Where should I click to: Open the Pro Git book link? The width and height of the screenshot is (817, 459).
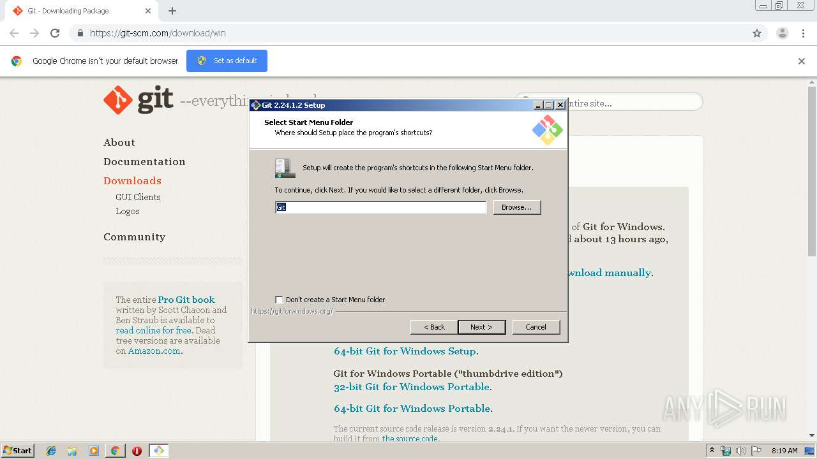(x=186, y=300)
